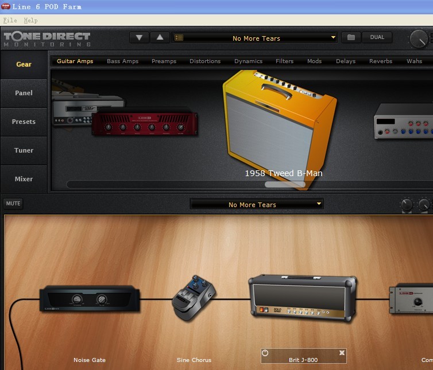Click the right tone knob beside lower dropdown
This screenshot has height=370, width=433.
coord(424,205)
